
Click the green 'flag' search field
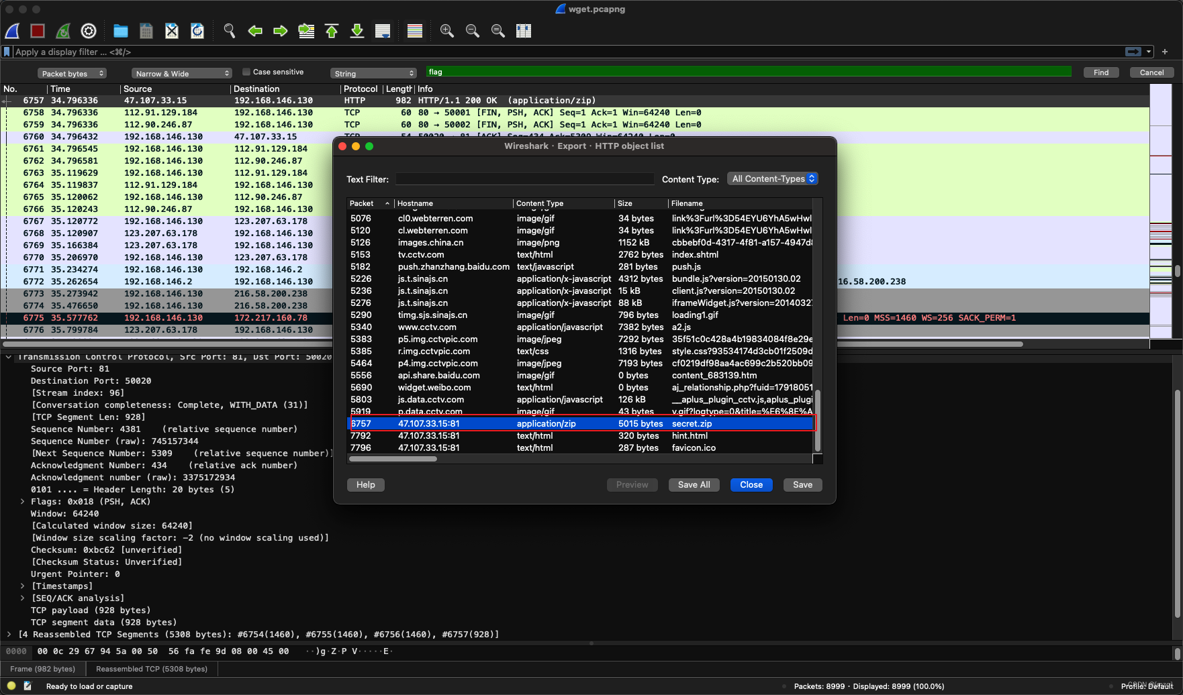pyautogui.click(x=749, y=72)
